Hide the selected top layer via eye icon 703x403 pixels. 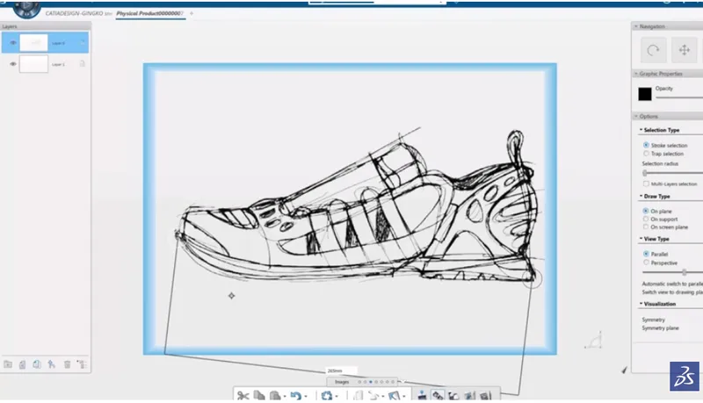[13, 43]
